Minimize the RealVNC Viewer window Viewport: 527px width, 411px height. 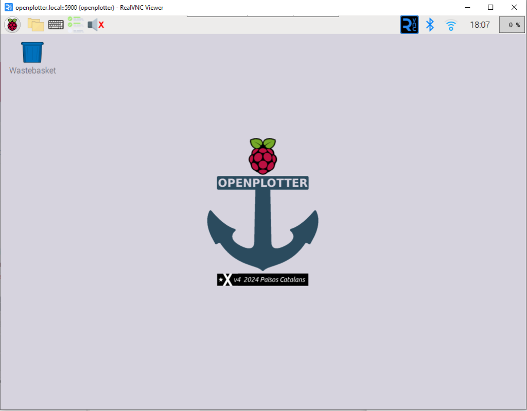467,7
